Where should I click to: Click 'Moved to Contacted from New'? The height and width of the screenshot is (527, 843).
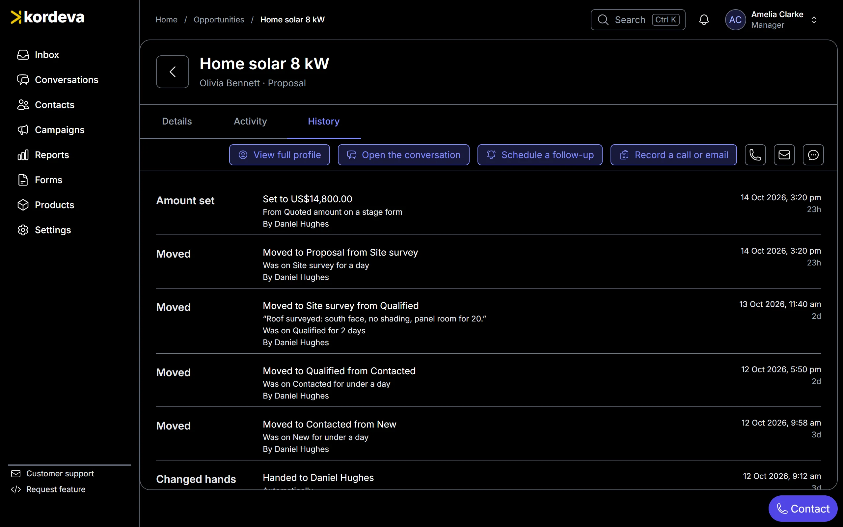click(x=329, y=424)
